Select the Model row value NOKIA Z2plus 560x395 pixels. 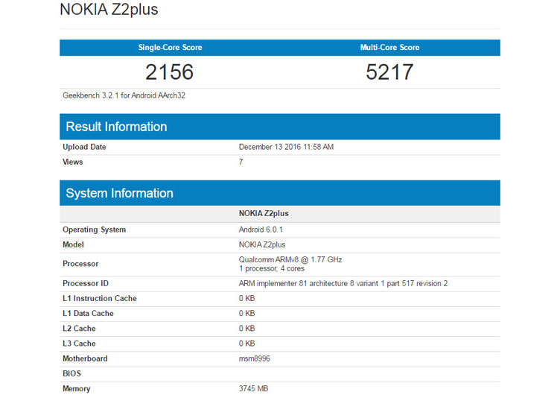[x=262, y=244]
